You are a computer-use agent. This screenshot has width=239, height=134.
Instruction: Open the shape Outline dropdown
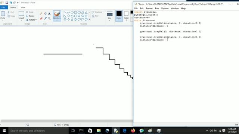tap(97, 12)
